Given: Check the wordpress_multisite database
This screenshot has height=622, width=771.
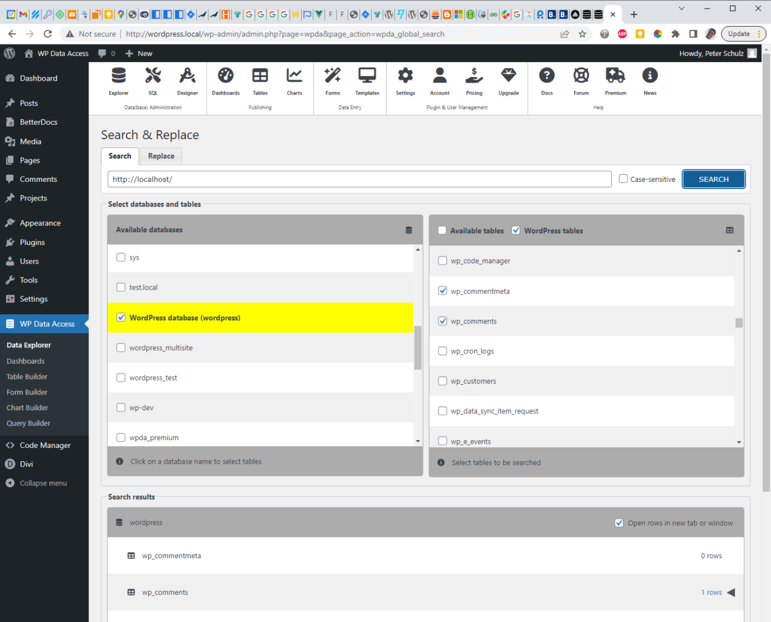Looking at the screenshot, I should (x=121, y=348).
